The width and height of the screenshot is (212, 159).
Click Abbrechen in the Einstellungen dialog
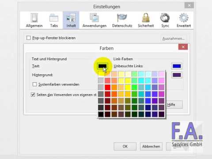[x=151, y=146]
